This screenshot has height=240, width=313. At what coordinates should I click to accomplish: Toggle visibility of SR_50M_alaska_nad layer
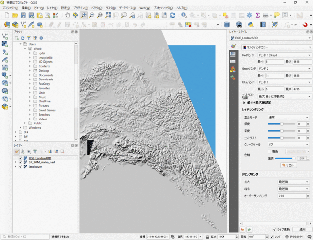(20, 162)
